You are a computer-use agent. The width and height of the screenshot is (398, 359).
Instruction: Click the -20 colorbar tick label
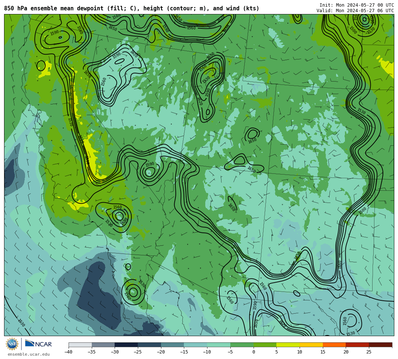tap(161, 352)
